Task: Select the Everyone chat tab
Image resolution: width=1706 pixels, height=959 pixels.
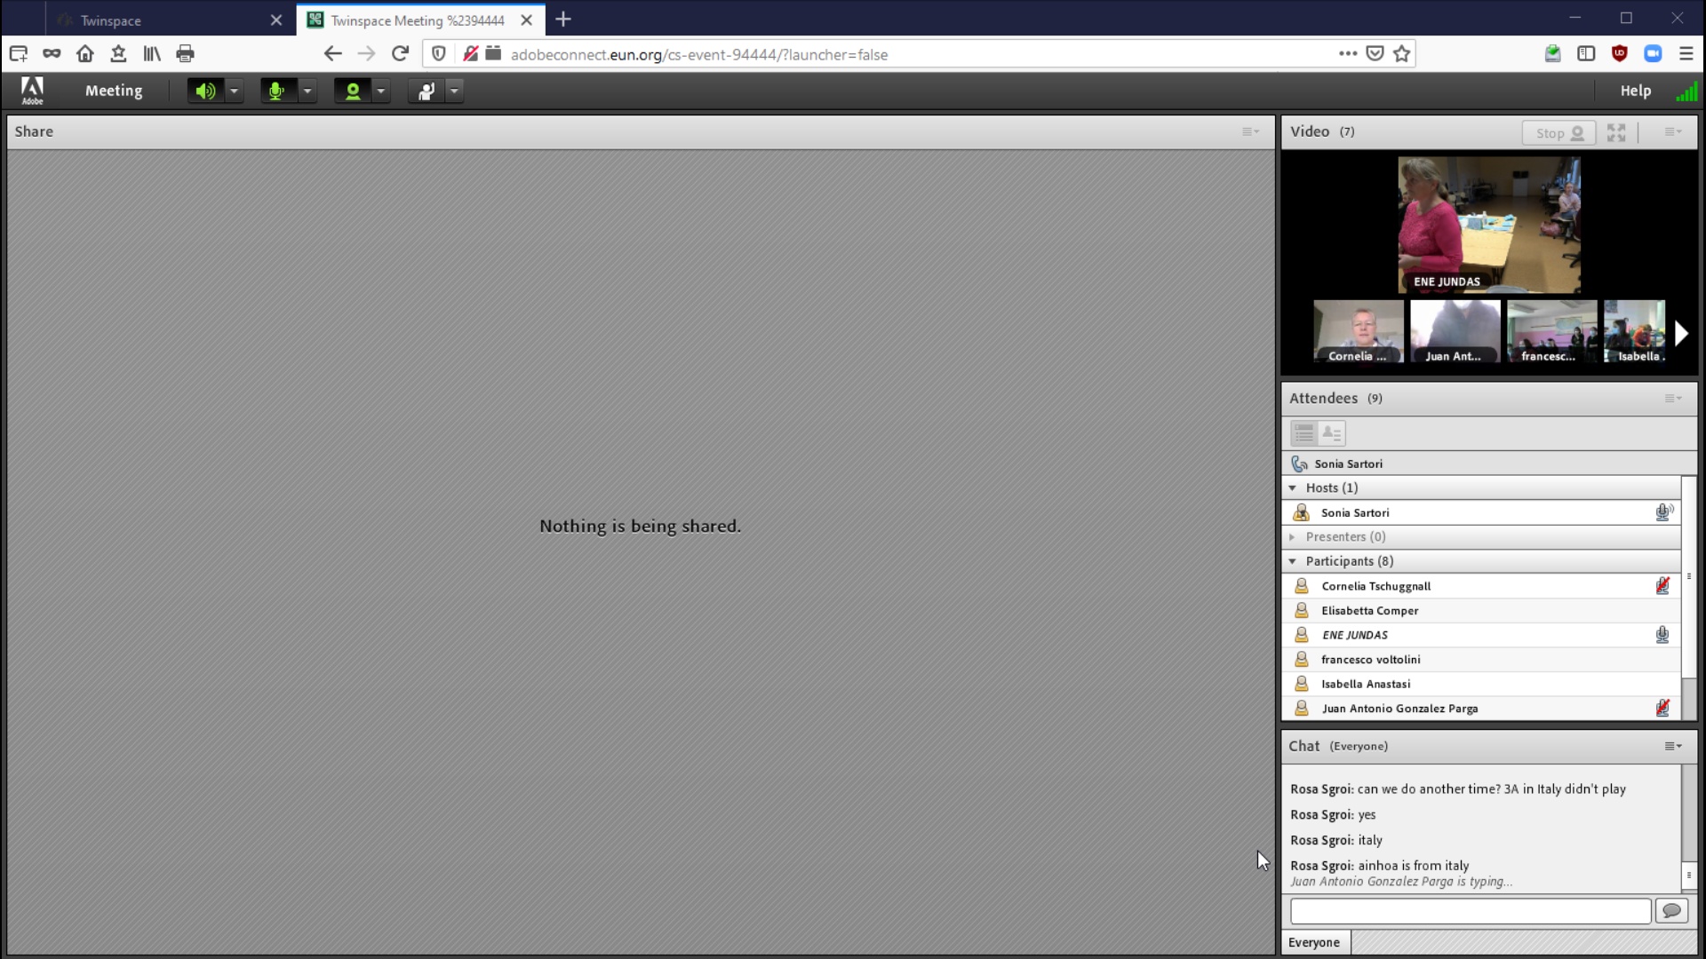Action: click(x=1314, y=943)
